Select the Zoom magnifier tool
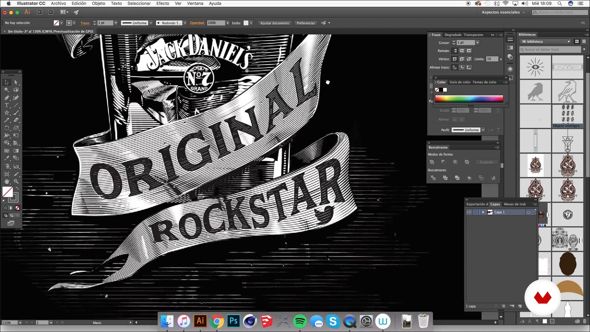 (16, 181)
